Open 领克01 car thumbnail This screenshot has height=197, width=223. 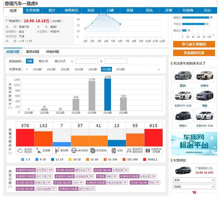(183, 116)
